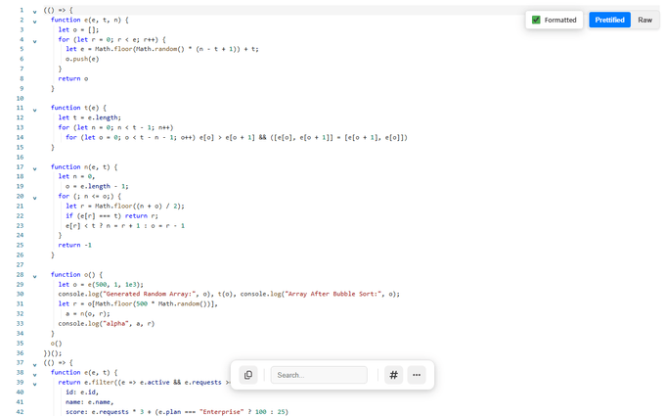Collapse the code block at line 1
Viewport: 665px width, 416px height.
coord(35,12)
